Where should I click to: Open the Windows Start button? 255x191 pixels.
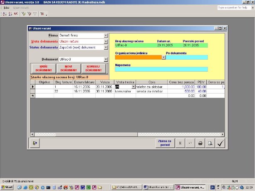point(7,188)
